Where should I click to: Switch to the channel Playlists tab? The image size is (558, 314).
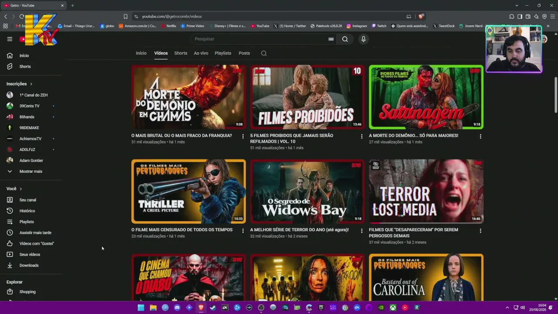point(223,53)
